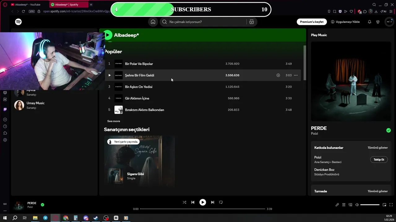
Task: Click the Opera pin icon in toolbar
Action: click(x=329, y=11)
